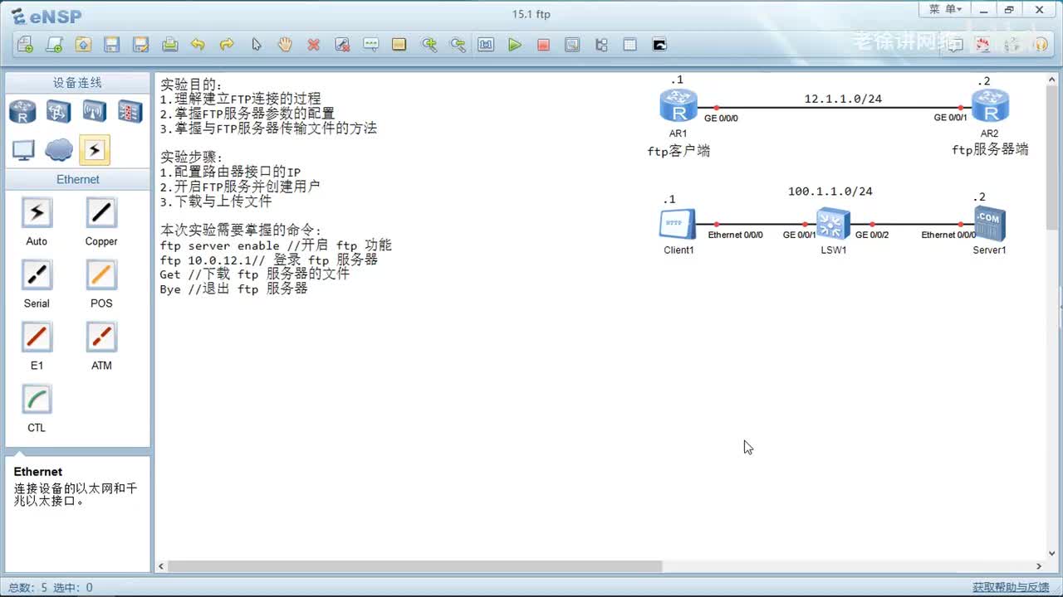
Task: Open the CLI console window icon
Action: [x=659, y=45]
